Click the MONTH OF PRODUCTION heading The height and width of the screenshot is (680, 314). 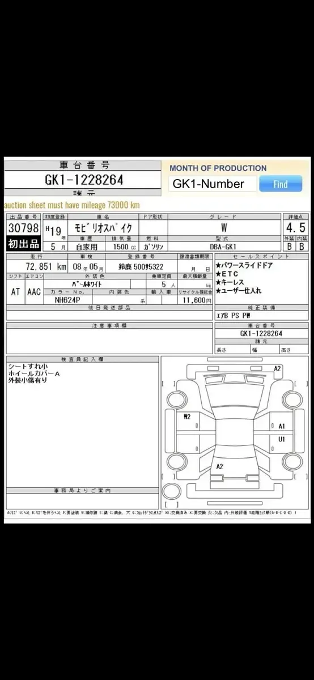click(x=218, y=168)
